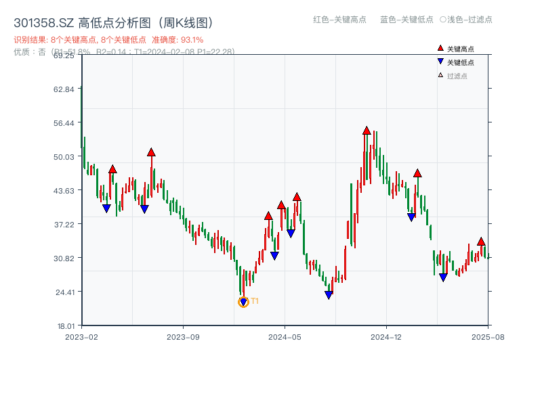Click the orange T1 circle marker

point(244,302)
